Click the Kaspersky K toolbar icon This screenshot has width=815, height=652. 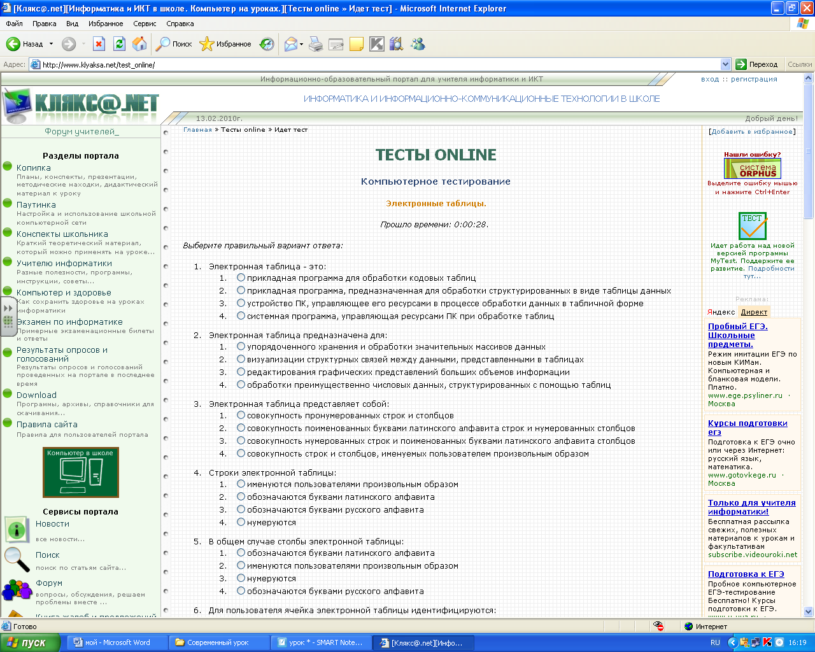(x=377, y=44)
